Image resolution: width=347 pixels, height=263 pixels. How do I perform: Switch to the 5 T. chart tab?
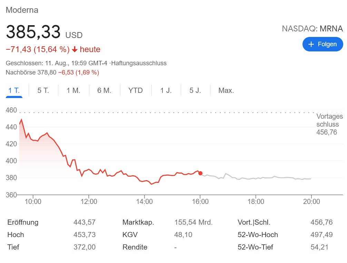43,90
